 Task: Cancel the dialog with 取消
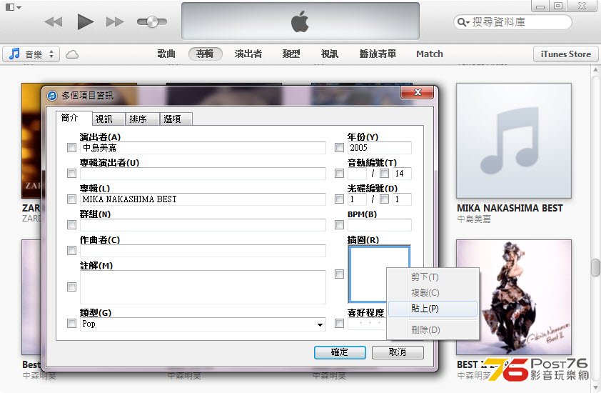click(x=398, y=352)
